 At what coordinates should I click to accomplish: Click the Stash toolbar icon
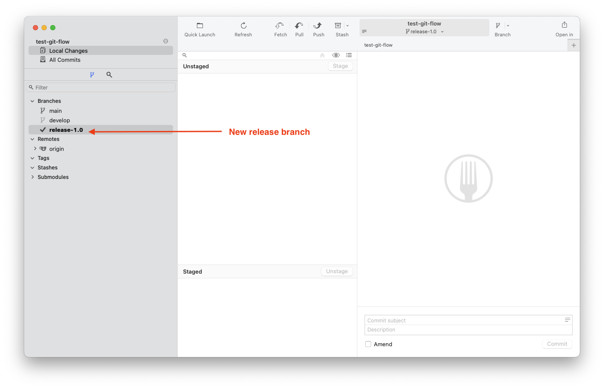click(338, 26)
